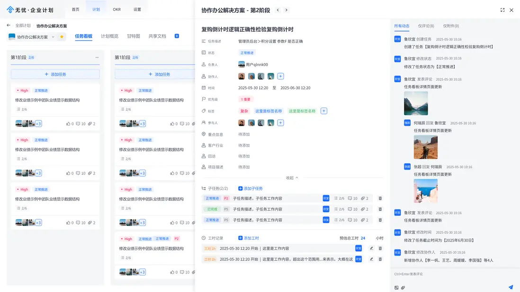This screenshot has height=292, width=520.
Task: Click comment count icon on first subtask
Action: pyautogui.click(x=350, y=198)
